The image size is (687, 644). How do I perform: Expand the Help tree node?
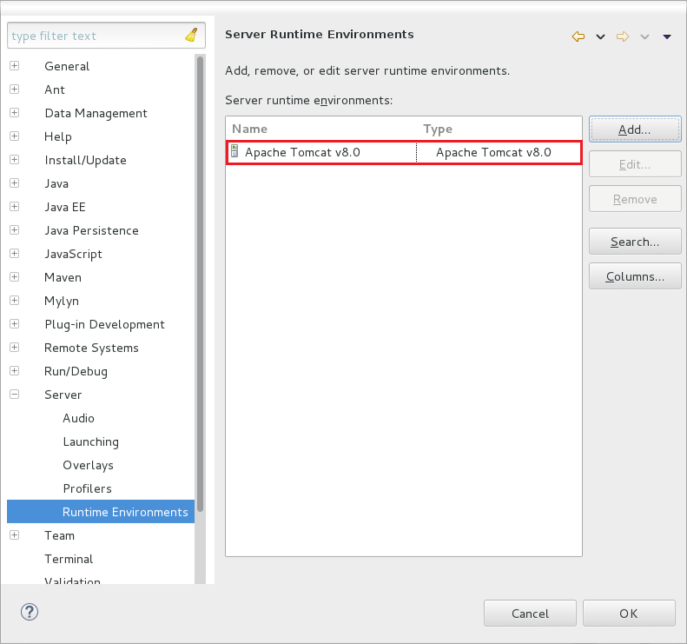pyautogui.click(x=15, y=136)
